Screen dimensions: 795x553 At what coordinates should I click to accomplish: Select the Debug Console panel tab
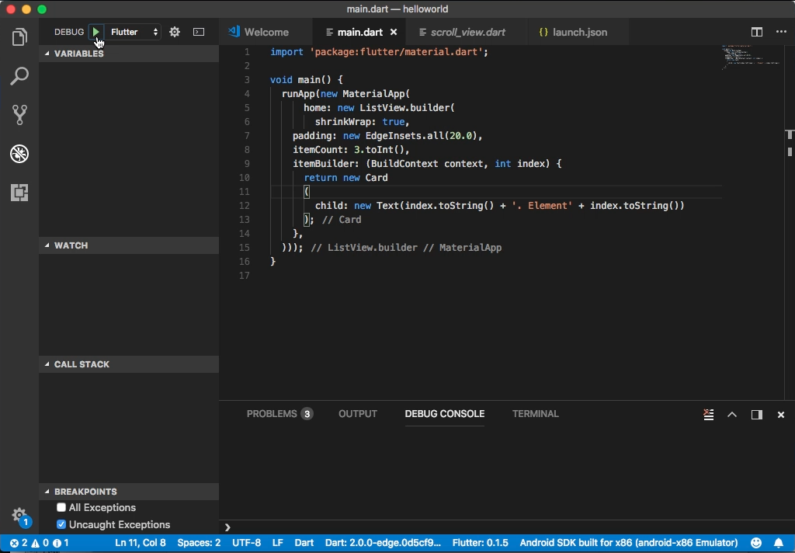(x=445, y=414)
